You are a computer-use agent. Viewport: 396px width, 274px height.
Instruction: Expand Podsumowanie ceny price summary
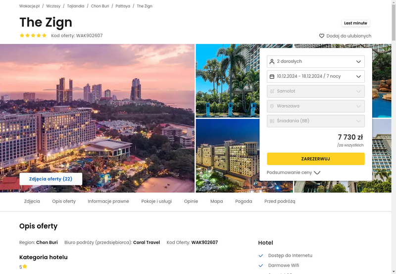click(x=294, y=172)
